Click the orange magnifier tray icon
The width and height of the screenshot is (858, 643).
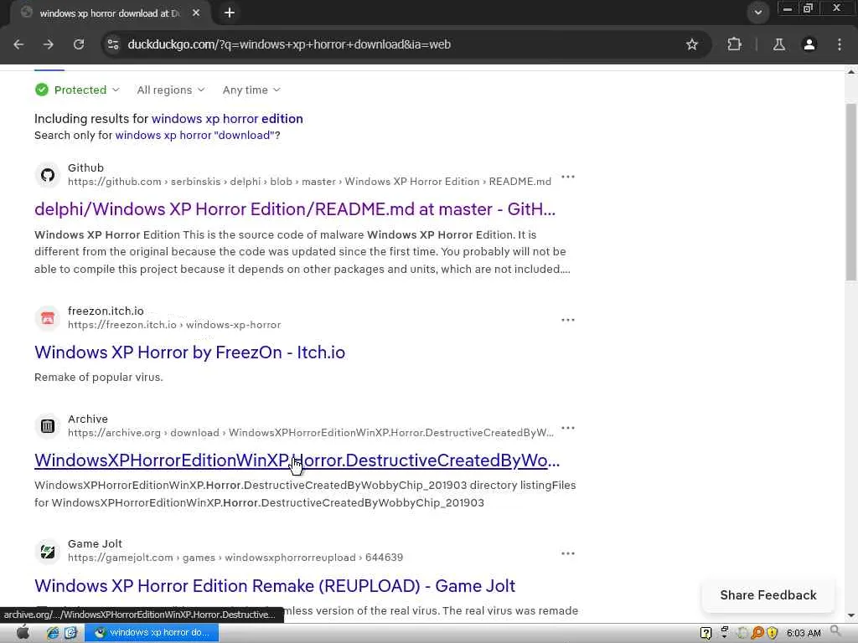point(757,633)
